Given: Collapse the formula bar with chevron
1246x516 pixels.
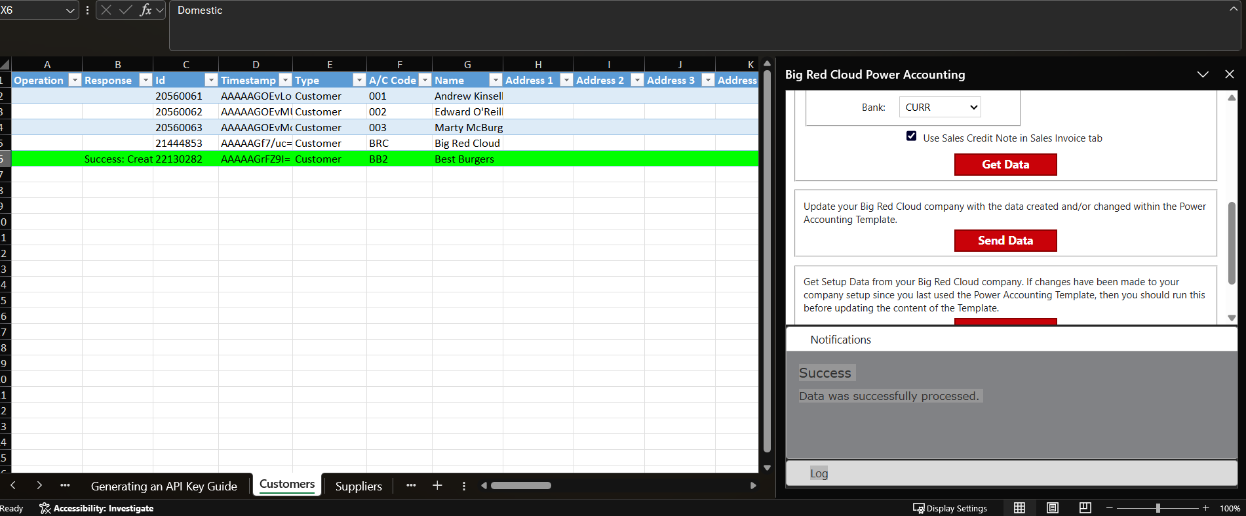Looking at the screenshot, I should coord(1234,9).
